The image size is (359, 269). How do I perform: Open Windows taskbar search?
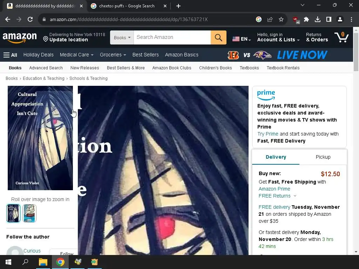pyautogui.click(x=25, y=262)
